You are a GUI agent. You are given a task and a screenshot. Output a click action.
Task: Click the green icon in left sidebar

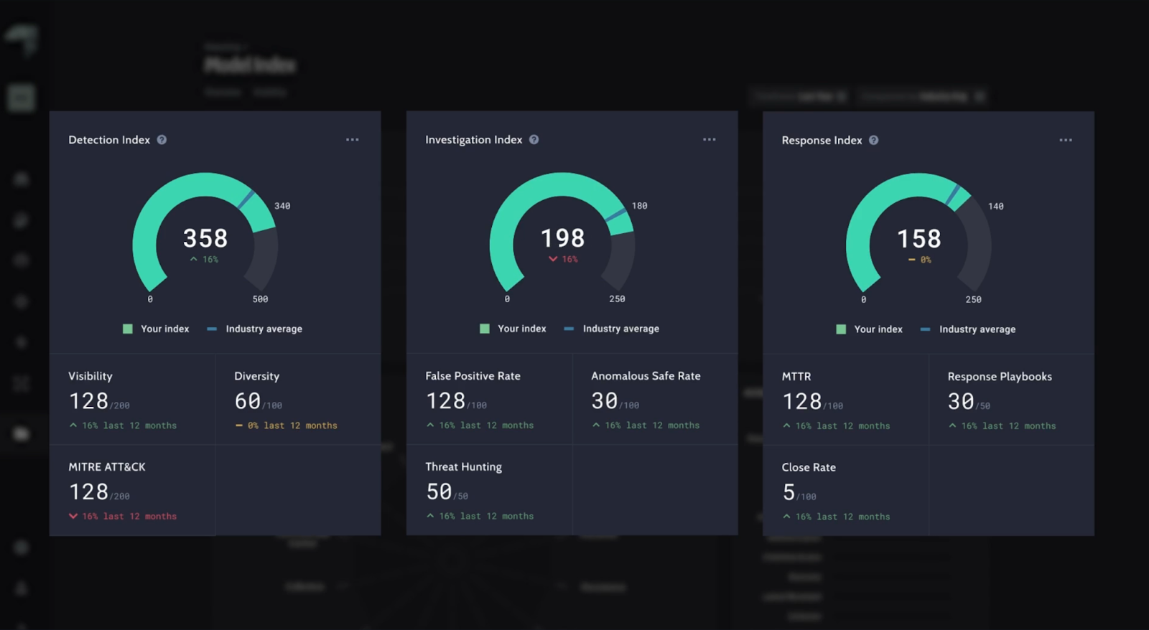point(22,97)
